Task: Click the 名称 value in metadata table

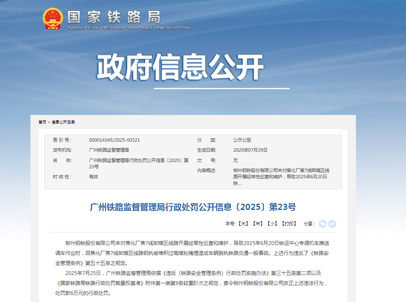Action: point(139,163)
